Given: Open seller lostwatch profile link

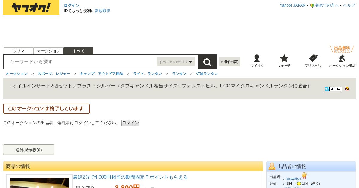Looking at the screenshot, I should pyautogui.click(x=293, y=178).
